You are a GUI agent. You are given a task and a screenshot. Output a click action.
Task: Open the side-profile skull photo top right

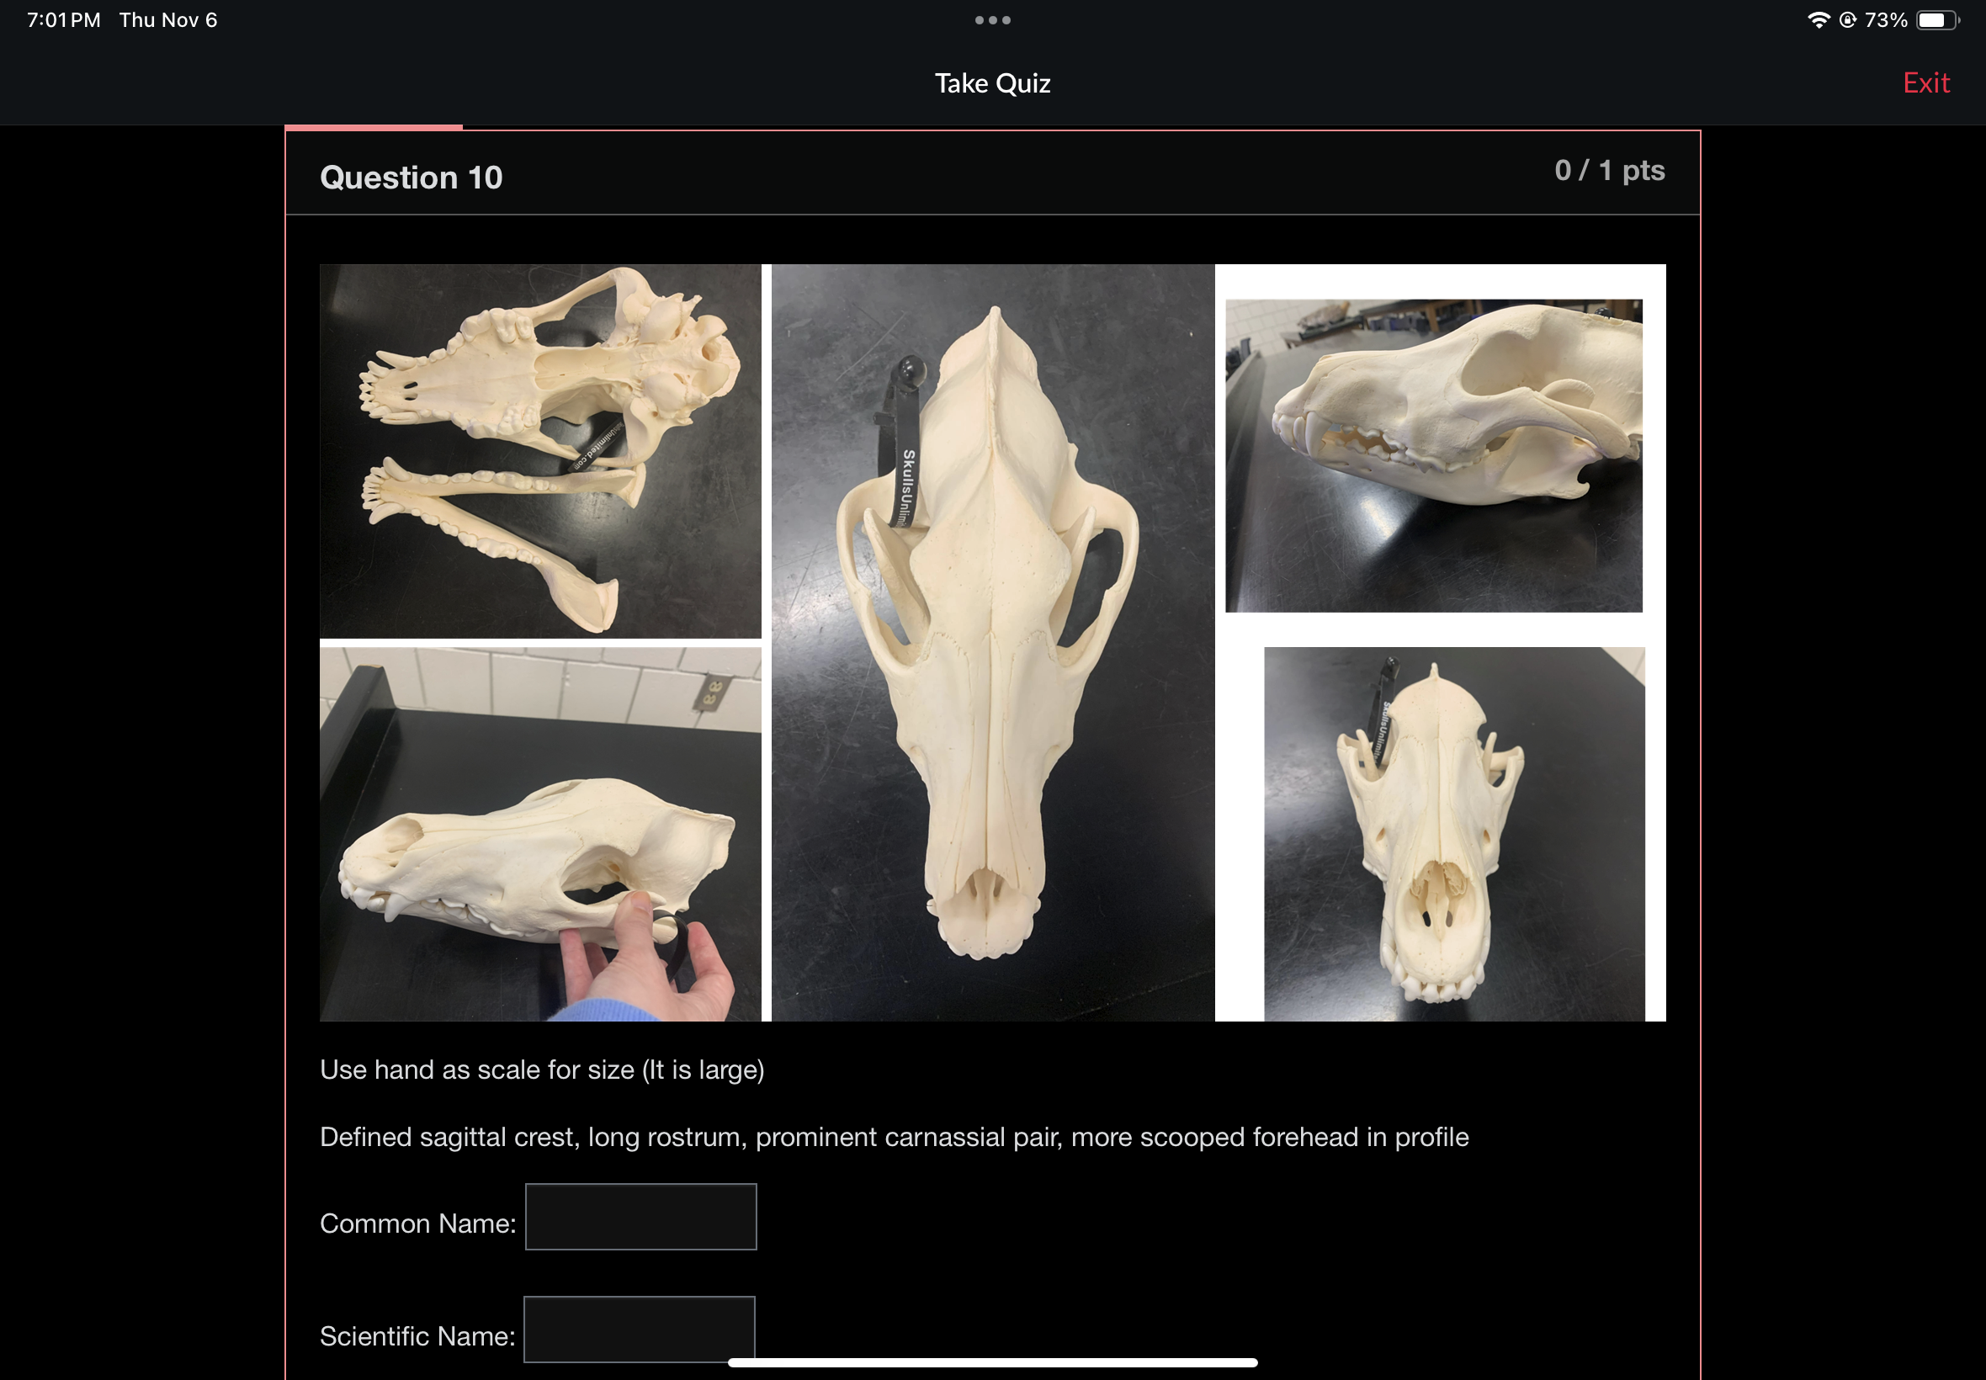click(1433, 456)
